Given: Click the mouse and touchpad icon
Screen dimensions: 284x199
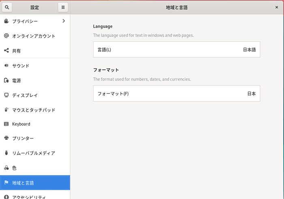Looking at the screenshot, I should [x=6, y=110].
